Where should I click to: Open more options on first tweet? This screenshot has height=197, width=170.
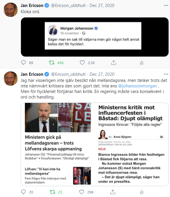point(166,6)
